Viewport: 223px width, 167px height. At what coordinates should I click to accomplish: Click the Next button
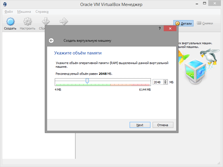(x=140, y=125)
